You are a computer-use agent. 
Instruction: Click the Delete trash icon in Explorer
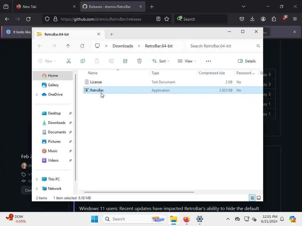[139, 61]
